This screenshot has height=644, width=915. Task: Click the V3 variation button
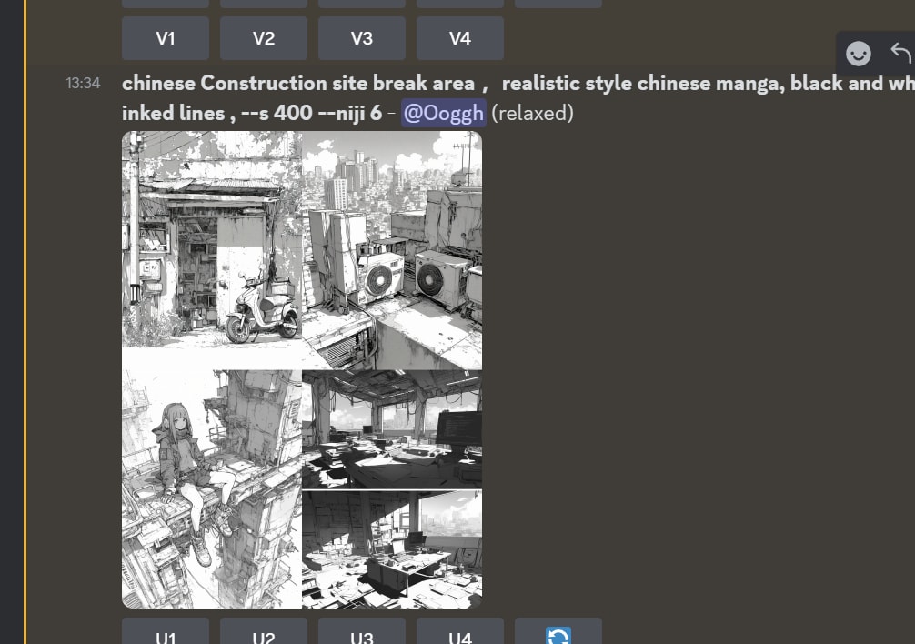click(362, 38)
